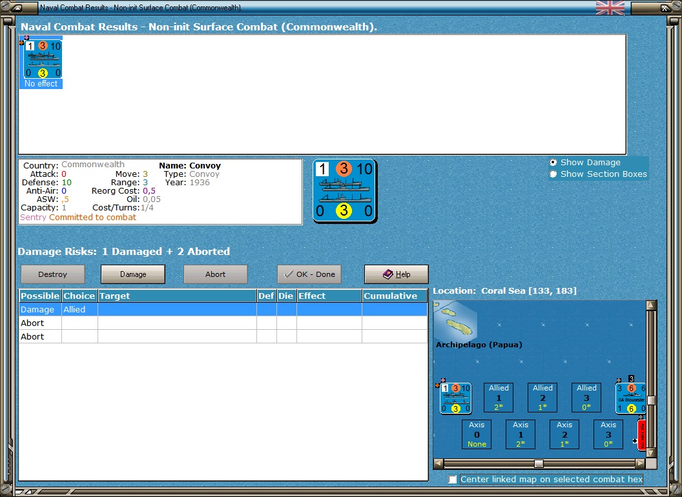Click the Axis 0 None section box
This screenshot has width=682, height=497.
pos(477,434)
